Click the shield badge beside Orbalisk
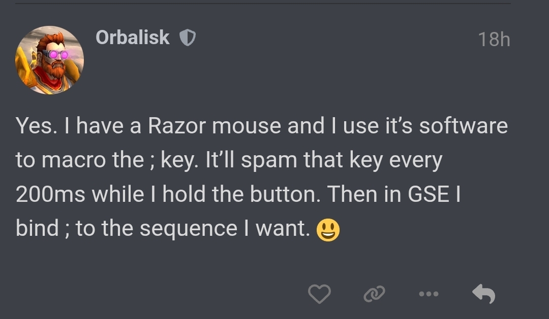Screen dimensions: 549x319 click(188, 38)
